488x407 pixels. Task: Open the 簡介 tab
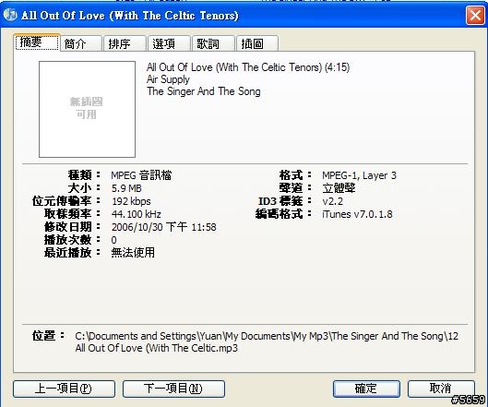click(x=81, y=43)
